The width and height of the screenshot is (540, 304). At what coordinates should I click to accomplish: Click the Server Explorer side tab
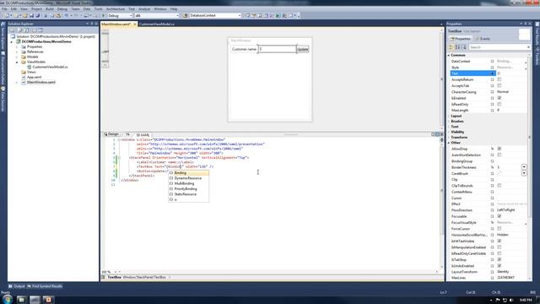[x=3, y=37]
